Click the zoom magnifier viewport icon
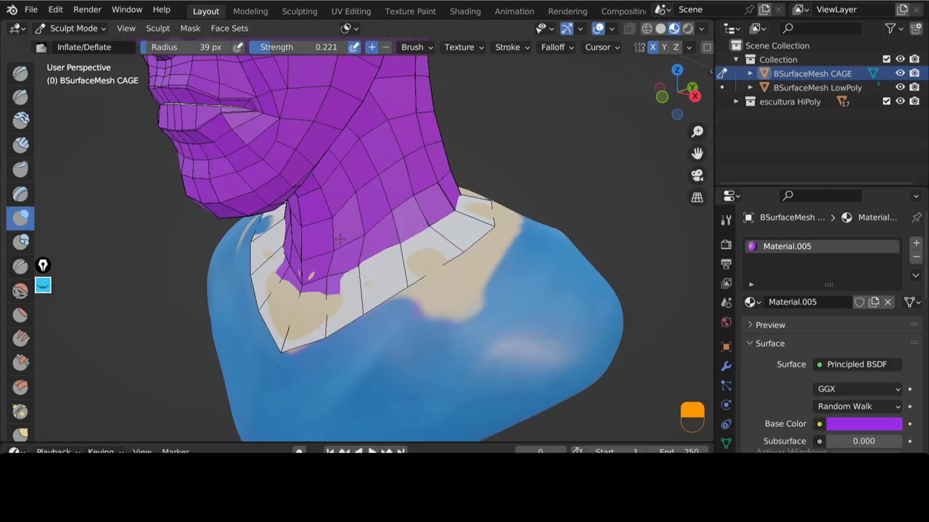 pos(697,131)
